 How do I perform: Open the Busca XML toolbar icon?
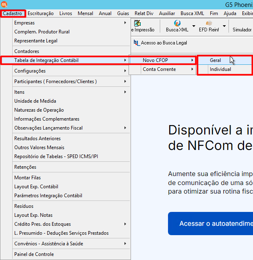point(177,23)
